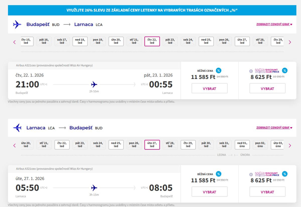This screenshot has height=207, width=301.
Task: Select outbound date stř 21, led
Action: tap(134, 41)
